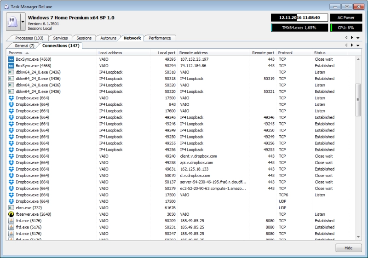The image size is (368, 258).
Task: Click the Dropbox icon on the TCP6 row
Action: [11, 195]
